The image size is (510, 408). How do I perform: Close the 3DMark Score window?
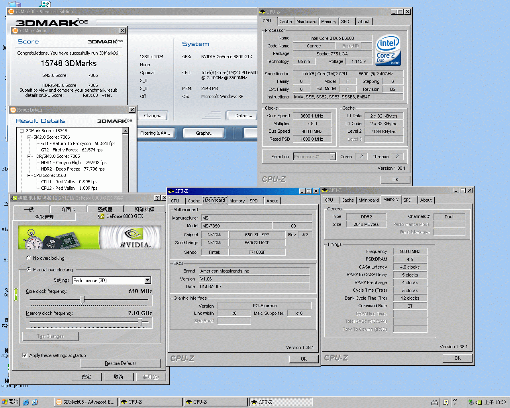pyautogui.click(x=123, y=31)
